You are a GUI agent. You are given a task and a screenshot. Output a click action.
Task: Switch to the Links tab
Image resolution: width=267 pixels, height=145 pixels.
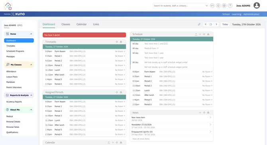[96, 24]
